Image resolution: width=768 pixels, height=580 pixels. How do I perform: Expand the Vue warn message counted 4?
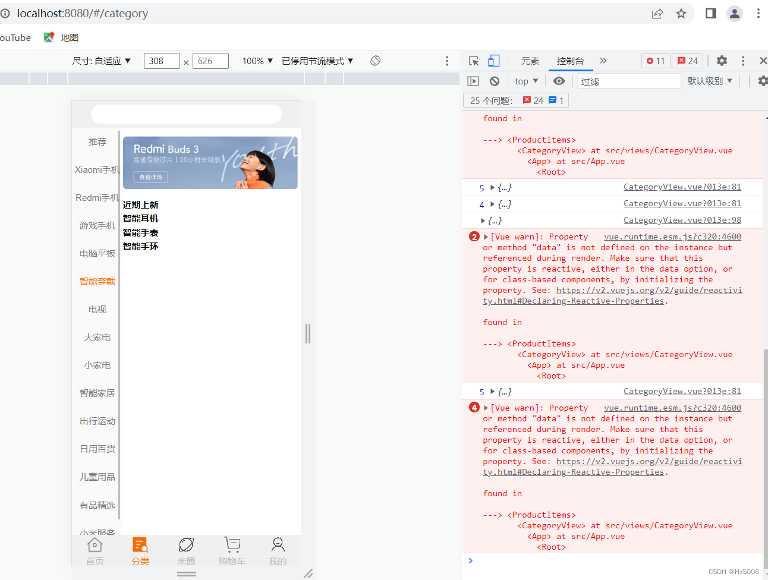486,408
